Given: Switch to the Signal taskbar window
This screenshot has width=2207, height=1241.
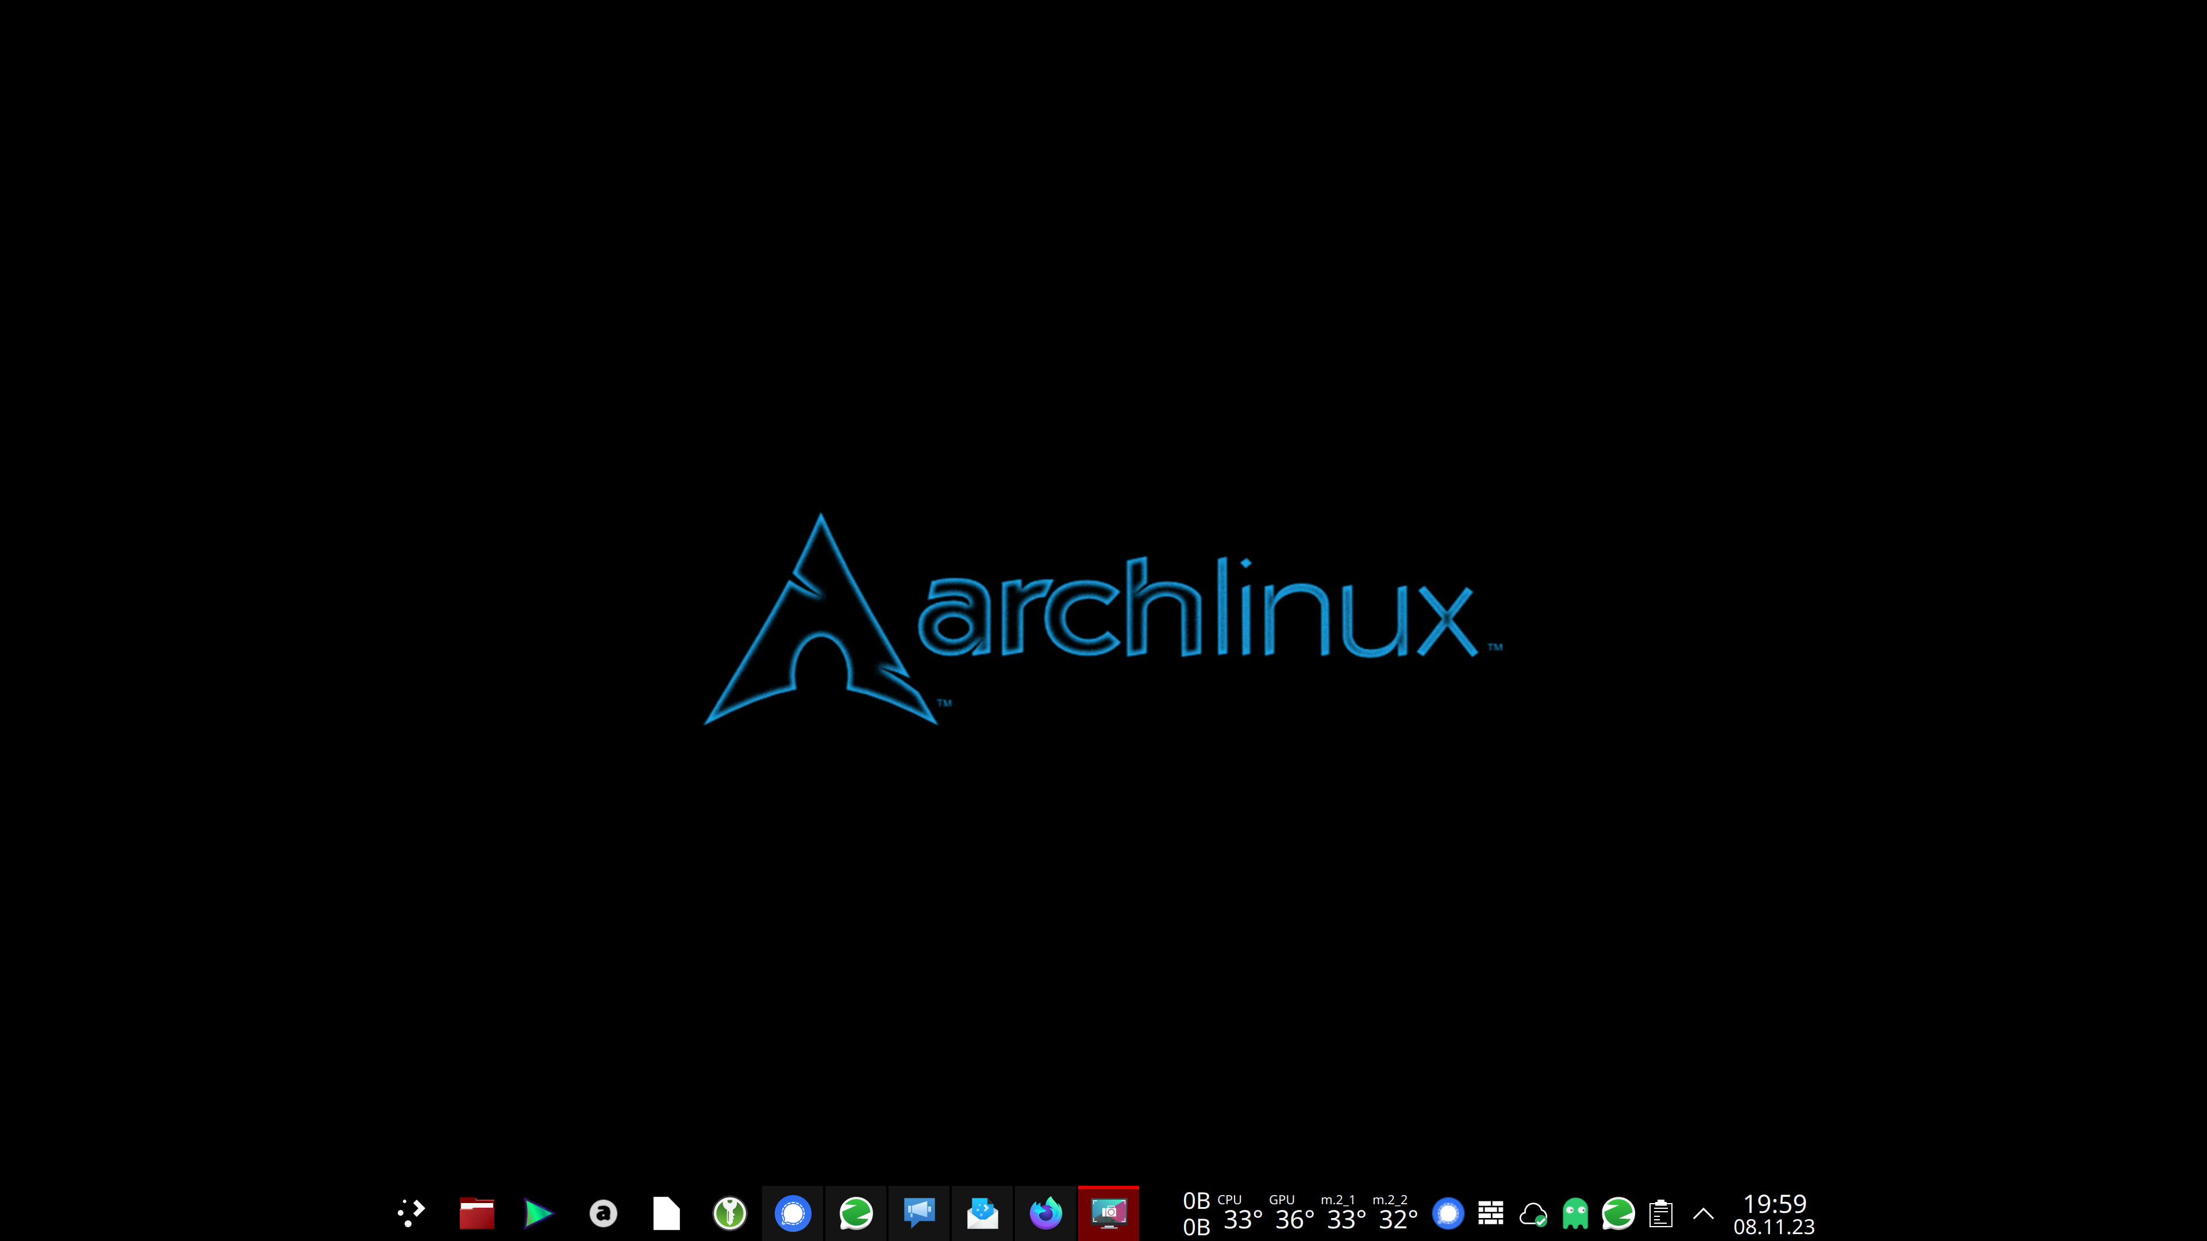Looking at the screenshot, I should [x=793, y=1213].
